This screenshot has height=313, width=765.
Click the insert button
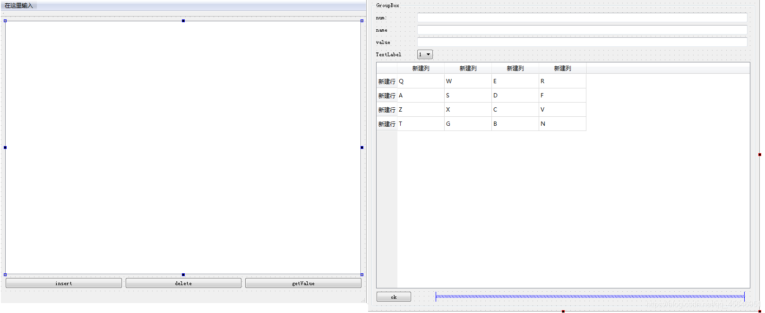click(64, 283)
